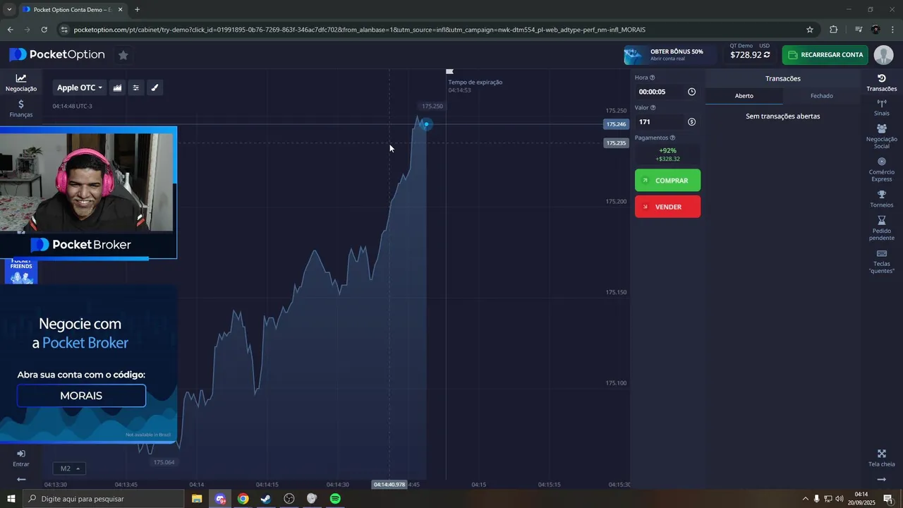The height and width of the screenshot is (508, 903).
Task: Change the chart type icon
Action: 117,87
